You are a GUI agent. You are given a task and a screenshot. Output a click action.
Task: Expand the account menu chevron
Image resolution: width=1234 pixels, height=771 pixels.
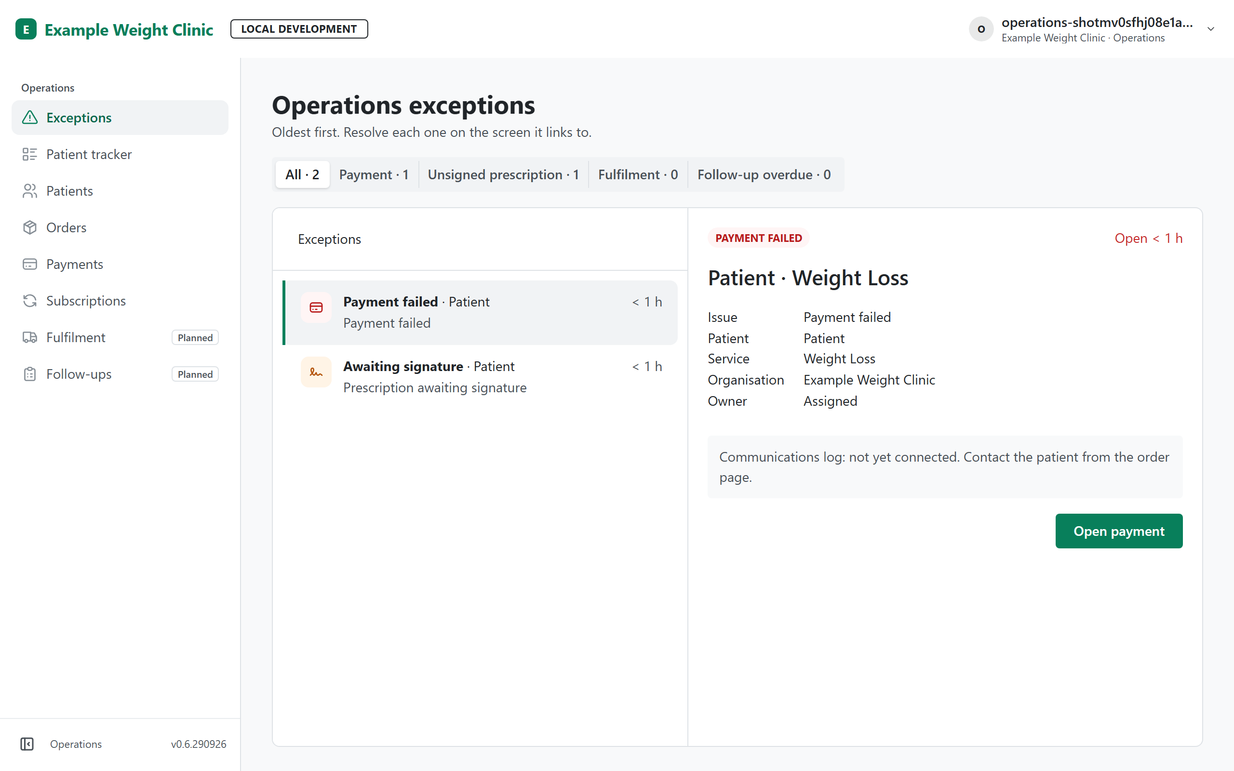[1211, 29]
